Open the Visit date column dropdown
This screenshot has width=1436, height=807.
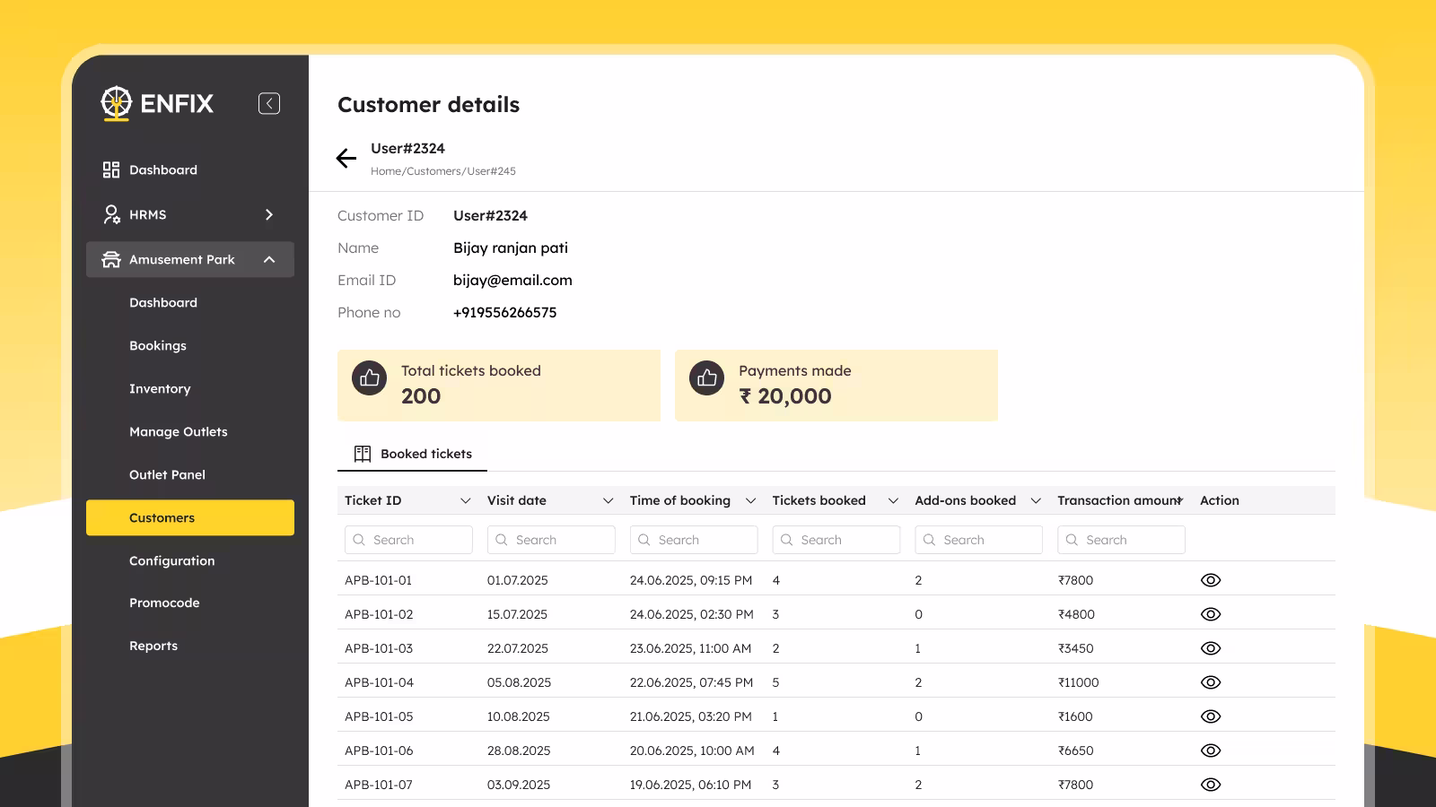click(x=609, y=500)
